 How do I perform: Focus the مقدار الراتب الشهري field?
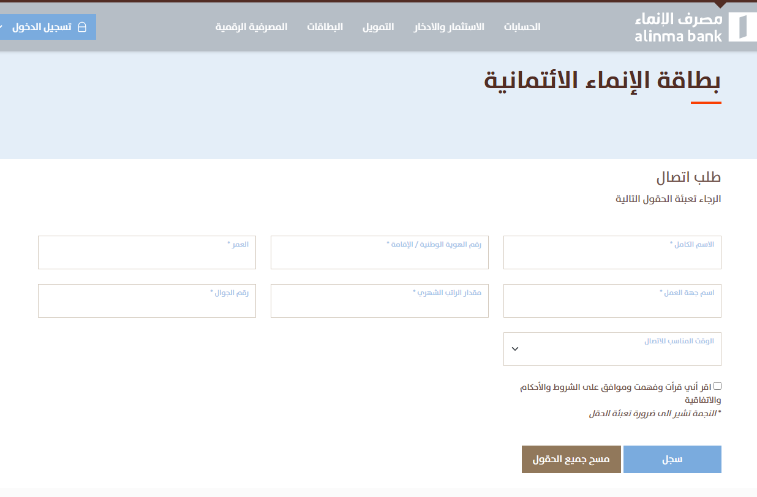tap(380, 301)
